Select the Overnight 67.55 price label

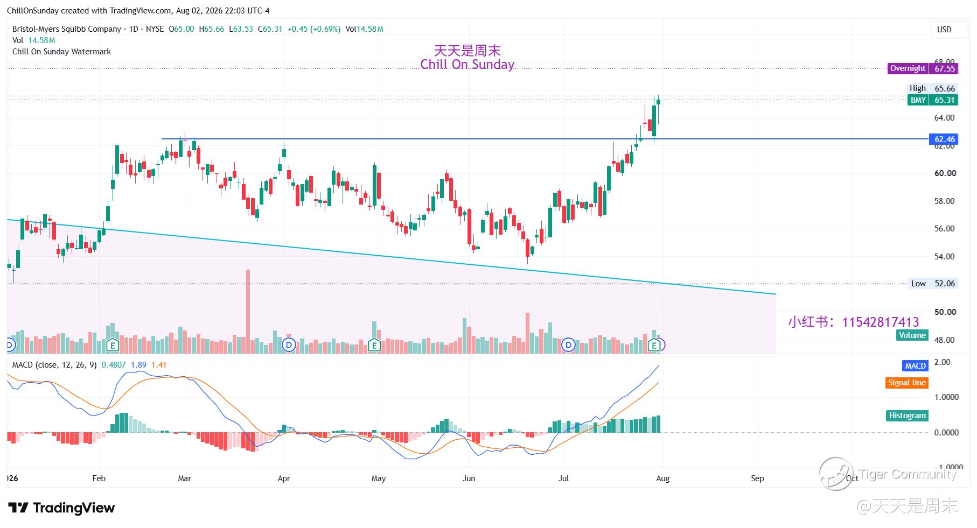point(923,68)
